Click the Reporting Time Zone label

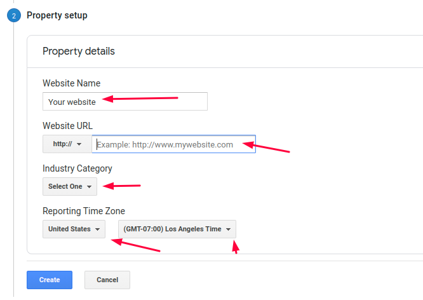(84, 211)
